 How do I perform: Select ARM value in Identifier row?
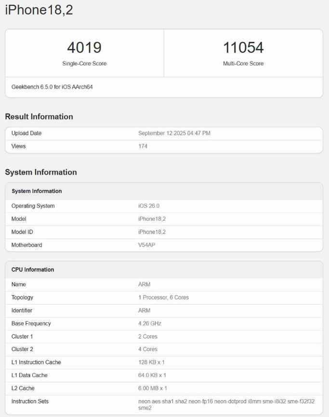click(144, 310)
